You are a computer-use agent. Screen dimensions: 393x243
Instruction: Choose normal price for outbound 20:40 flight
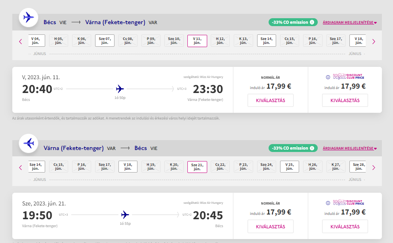(x=271, y=100)
